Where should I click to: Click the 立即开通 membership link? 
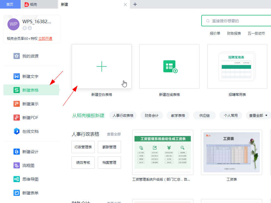[45, 39]
